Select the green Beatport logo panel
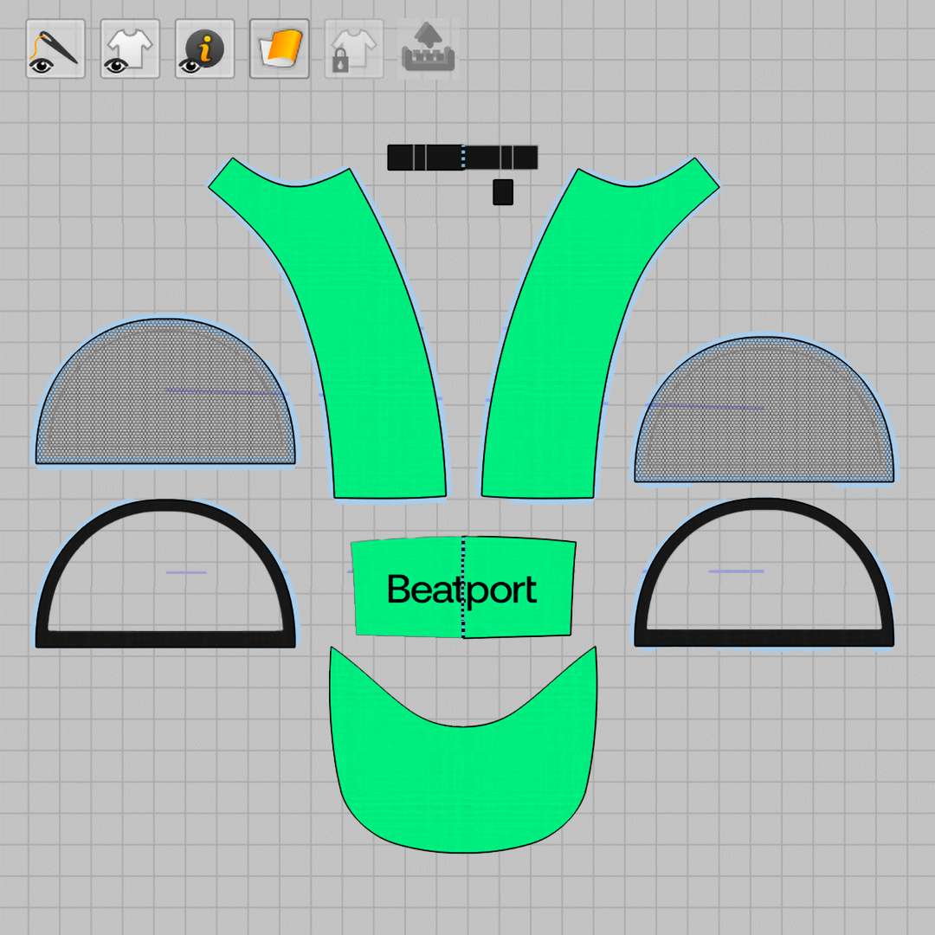The height and width of the screenshot is (935, 935). (463, 587)
